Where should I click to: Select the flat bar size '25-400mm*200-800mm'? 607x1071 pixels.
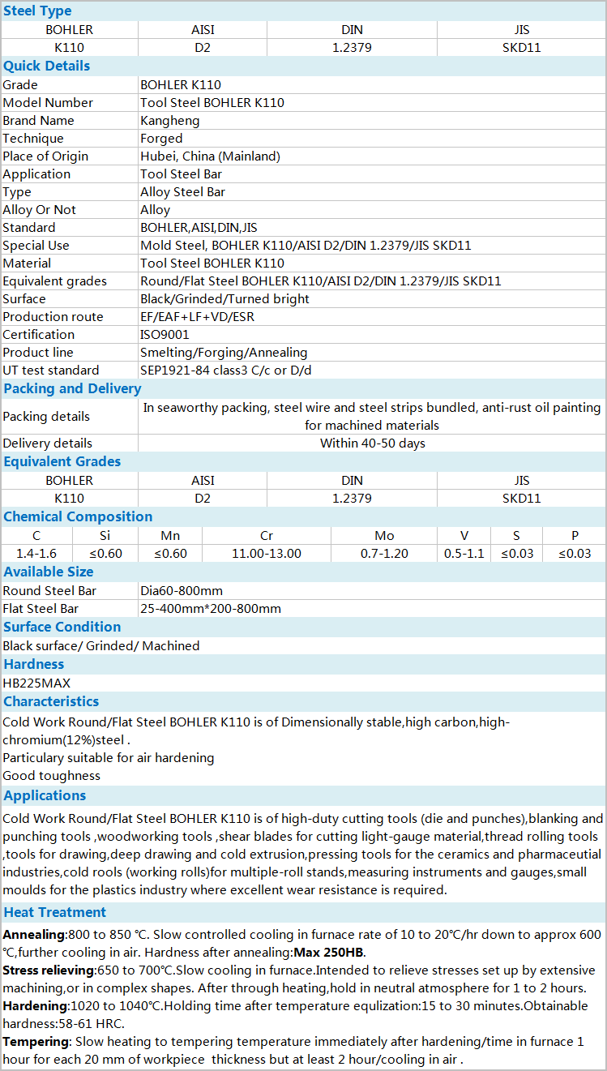coord(211,608)
